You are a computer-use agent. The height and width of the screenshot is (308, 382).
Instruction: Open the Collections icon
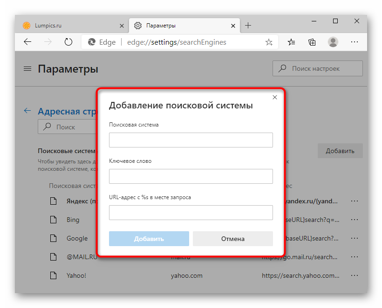point(312,42)
